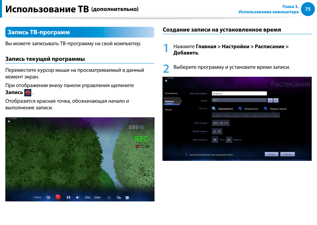The height and width of the screenshot is (225, 317).
Task: Open the Время начала field 23:10
Action: coord(217,131)
